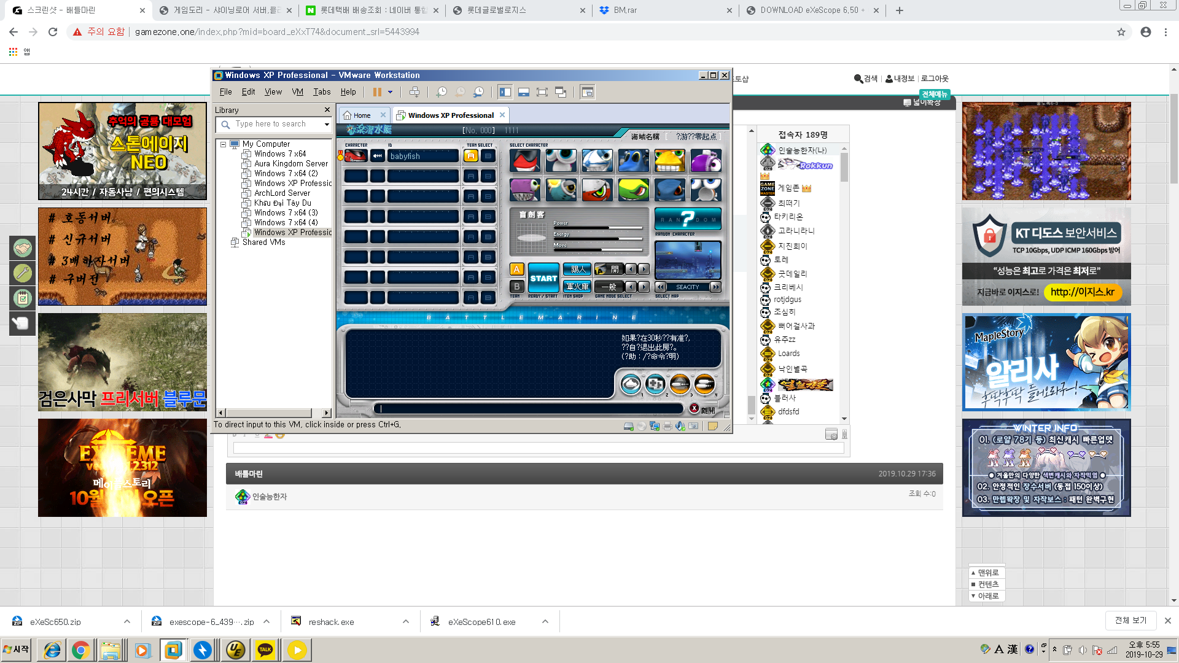This screenshot has width=1179, height=663.
Task: Open the suspend power options dropdown arrow
Action: [x=390, y=92]
